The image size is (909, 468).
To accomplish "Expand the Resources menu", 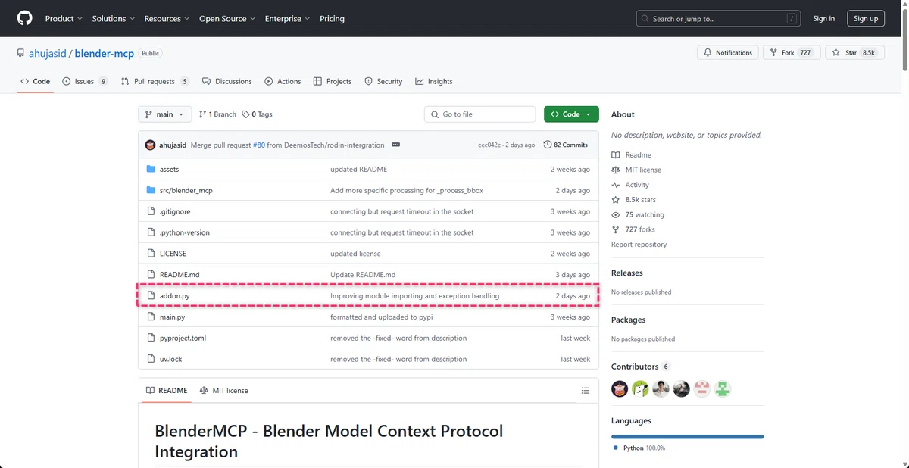I will pos(167,18).
